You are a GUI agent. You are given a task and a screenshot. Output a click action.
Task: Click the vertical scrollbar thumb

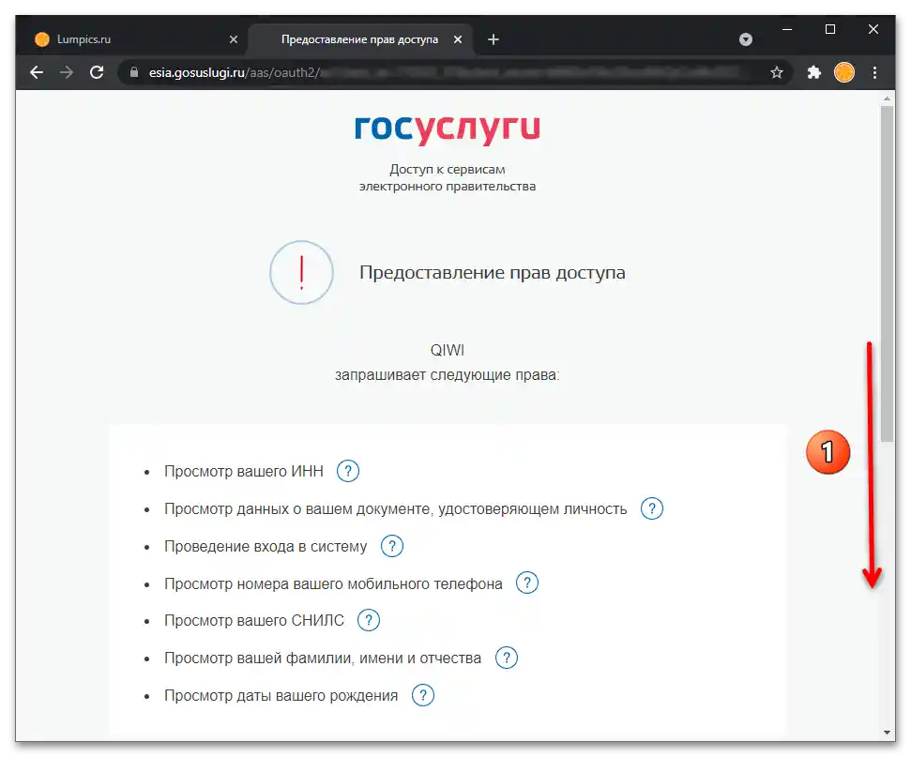[887, 273]
